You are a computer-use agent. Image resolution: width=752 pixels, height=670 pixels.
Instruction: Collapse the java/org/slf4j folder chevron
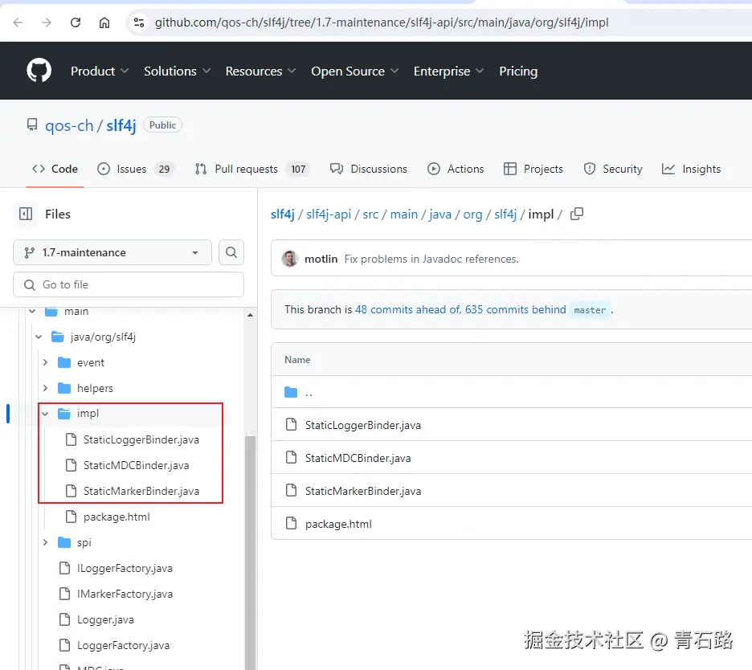(39, 337)
